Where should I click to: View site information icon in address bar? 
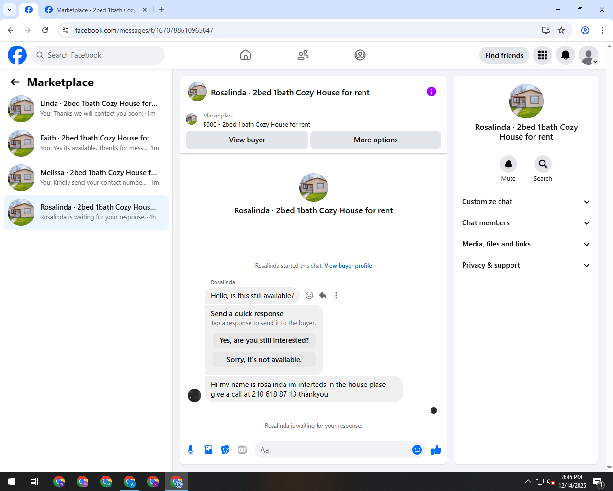click(66, 30)
